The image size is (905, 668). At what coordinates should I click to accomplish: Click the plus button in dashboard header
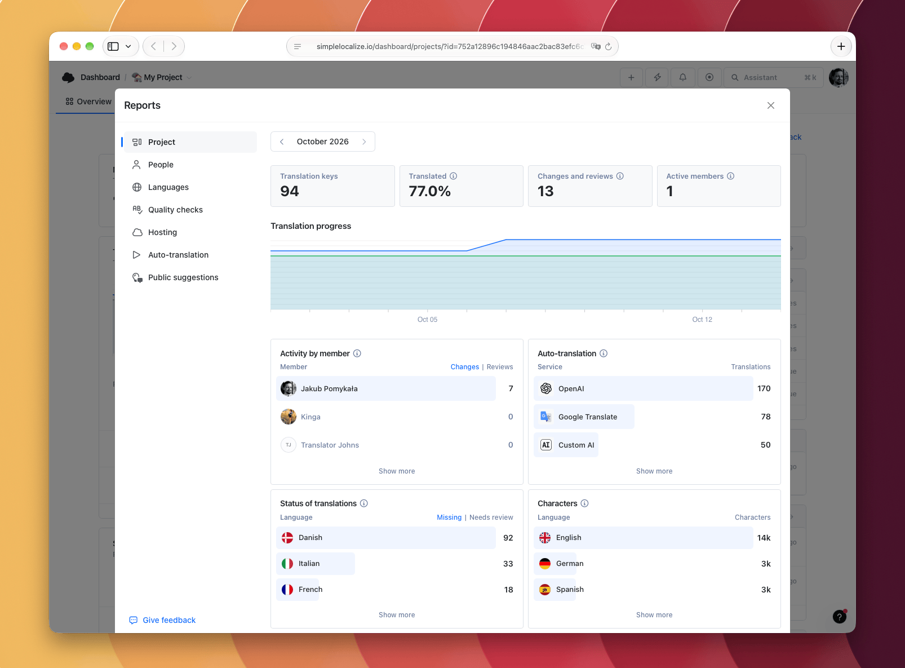click(x=631, y=77)
